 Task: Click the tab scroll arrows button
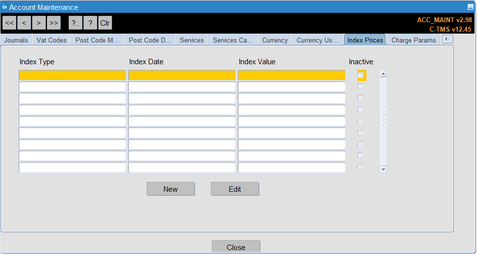(x=447, y=40)
